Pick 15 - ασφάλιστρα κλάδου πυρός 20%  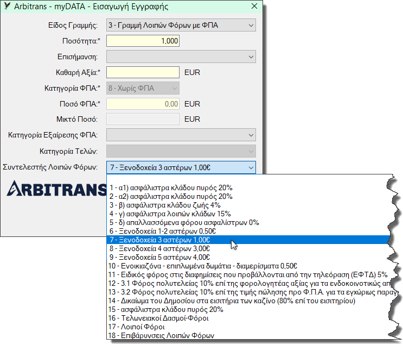[248, 310]
